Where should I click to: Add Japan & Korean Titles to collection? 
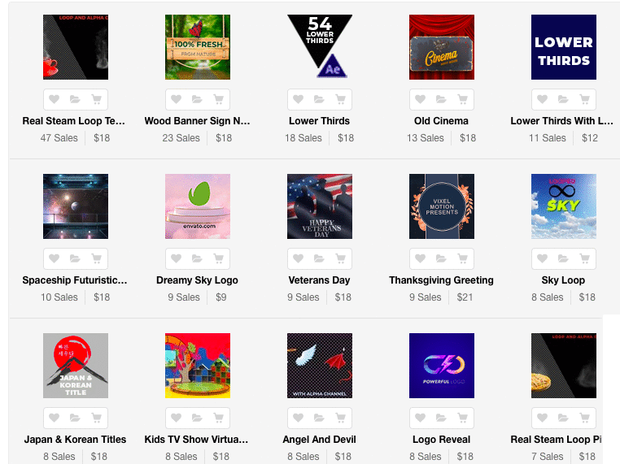pos(75,418)
